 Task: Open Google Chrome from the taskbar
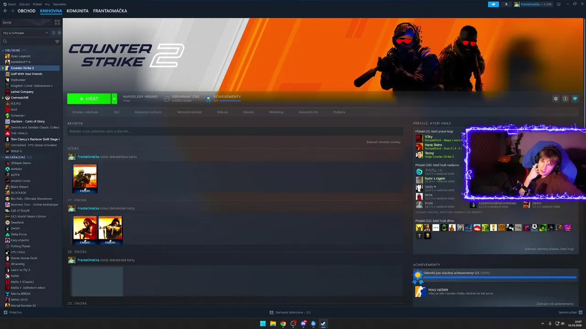pyautogui.click(x=283, y=324)
